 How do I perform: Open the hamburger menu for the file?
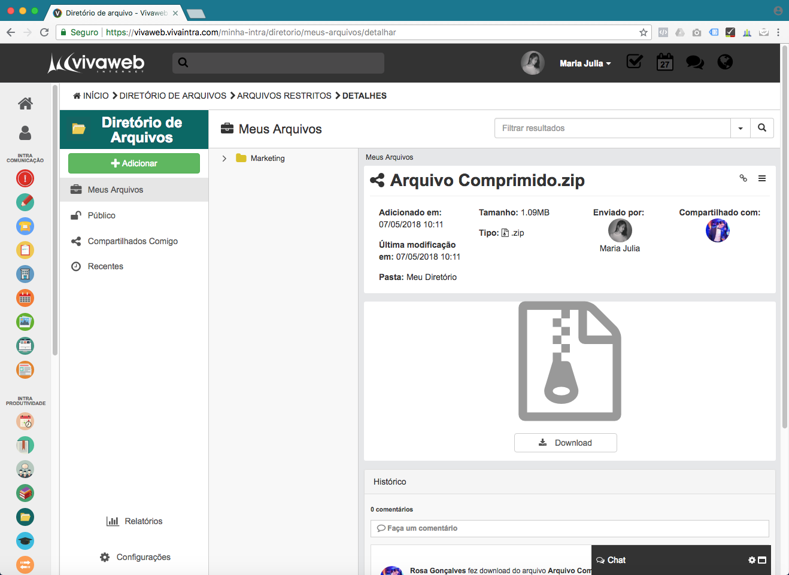tap(762, 178)
